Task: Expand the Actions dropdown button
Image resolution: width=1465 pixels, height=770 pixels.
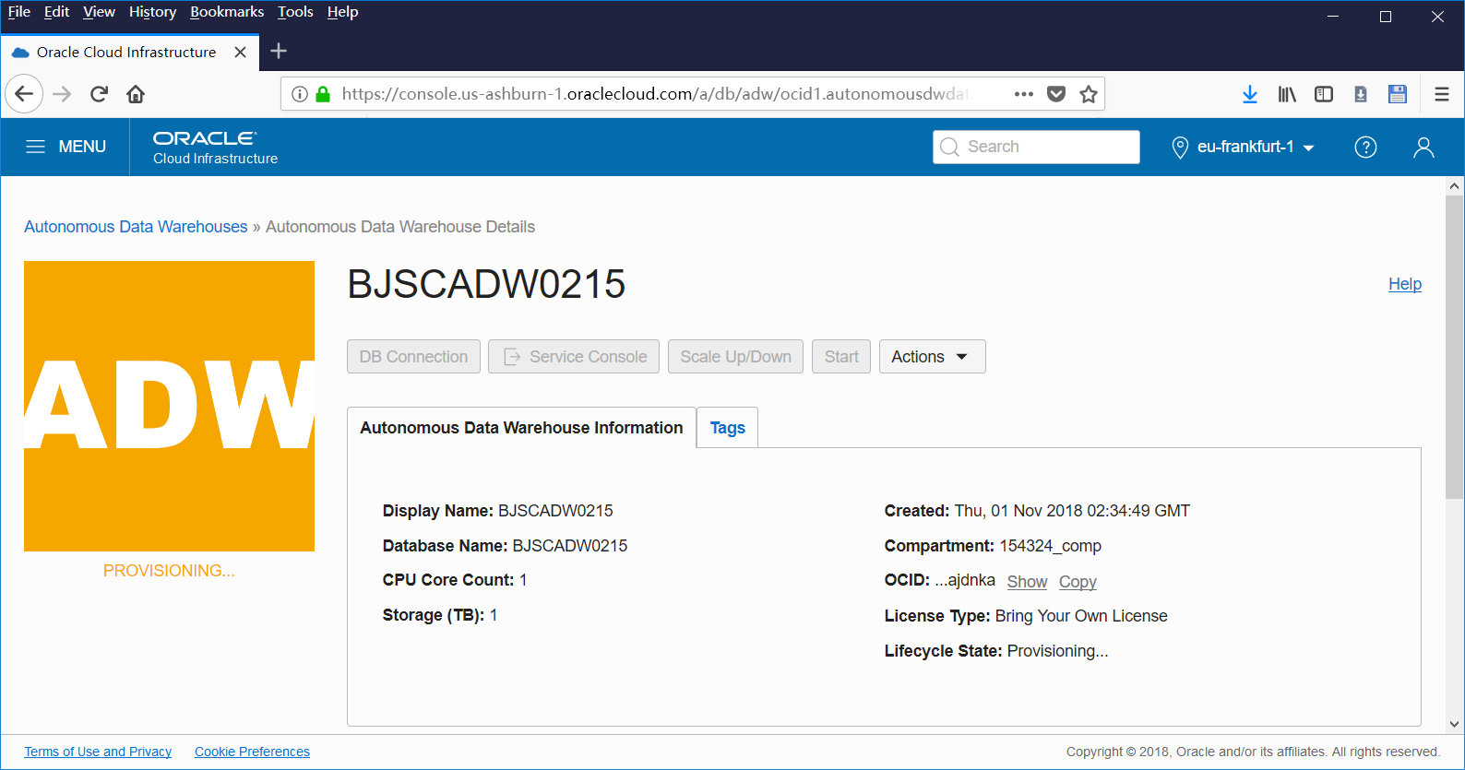Action: click(932, 357)
